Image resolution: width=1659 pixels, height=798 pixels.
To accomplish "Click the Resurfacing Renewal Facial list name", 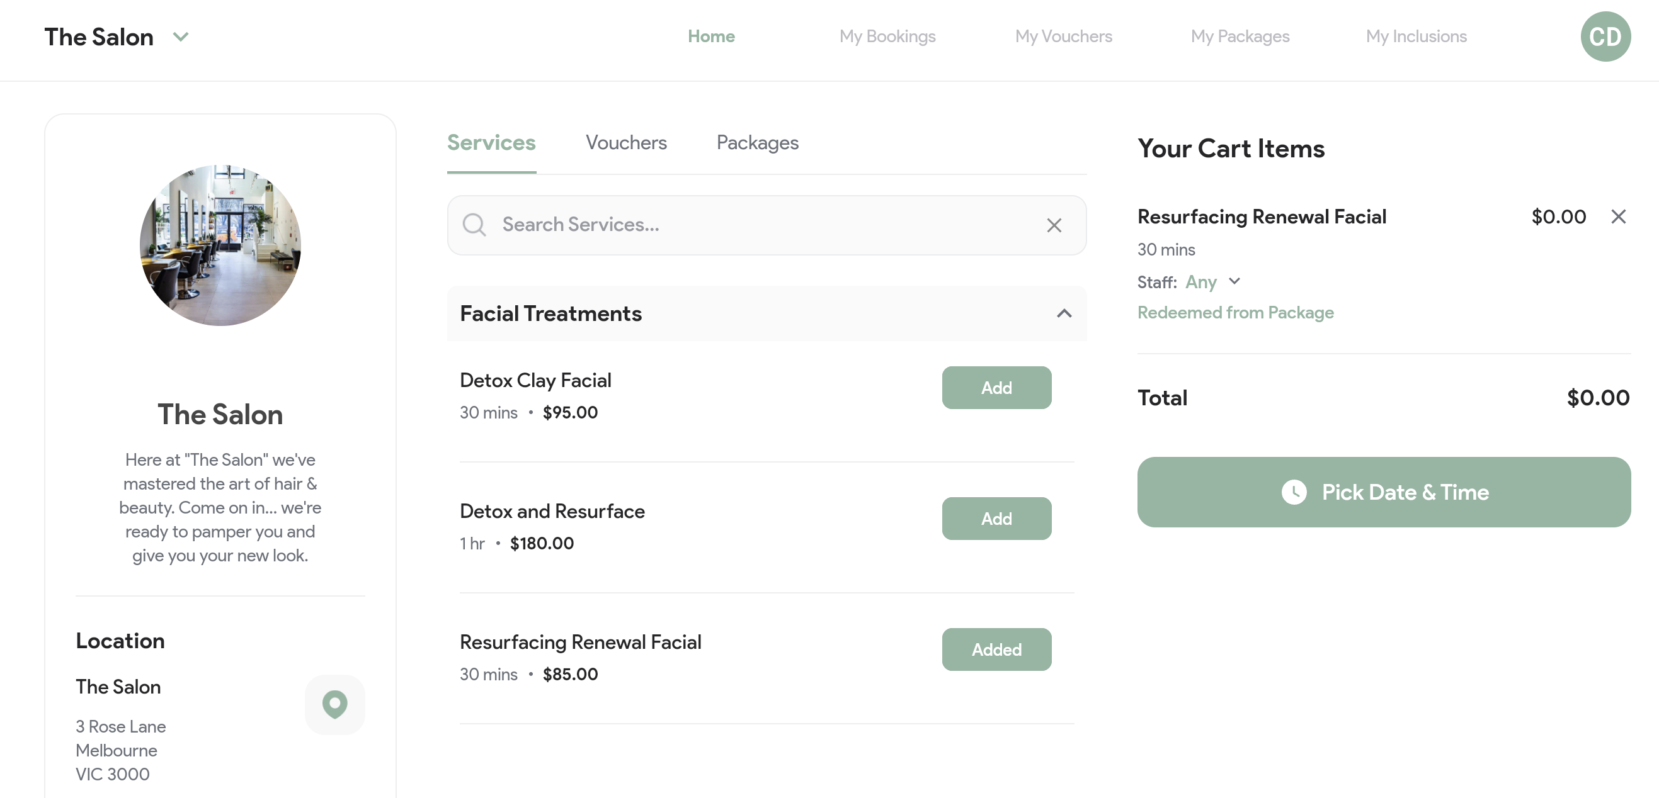I will tap(580, 643).
